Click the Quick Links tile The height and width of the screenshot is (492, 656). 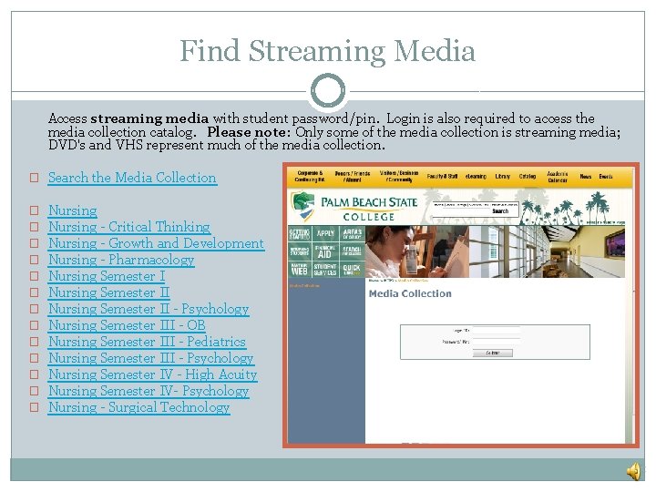coord(352,269)
